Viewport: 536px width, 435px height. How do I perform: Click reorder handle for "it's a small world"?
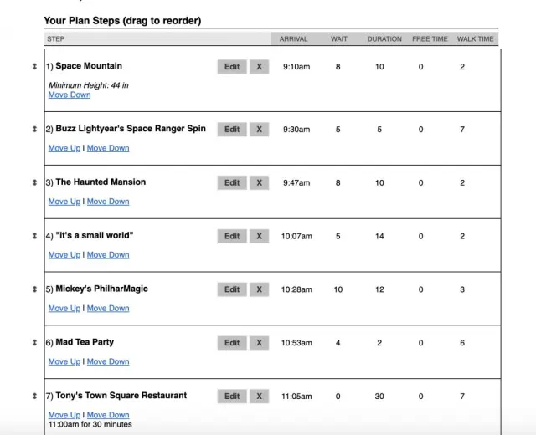point(34,236)
